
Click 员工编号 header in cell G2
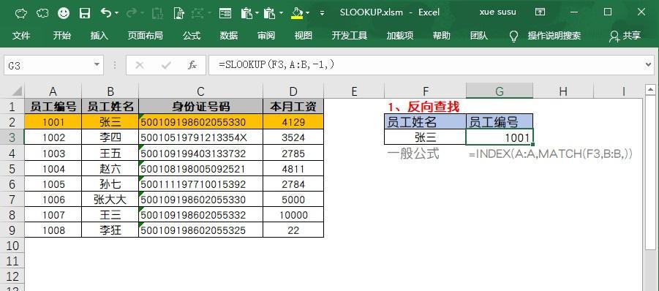point(500,122)
